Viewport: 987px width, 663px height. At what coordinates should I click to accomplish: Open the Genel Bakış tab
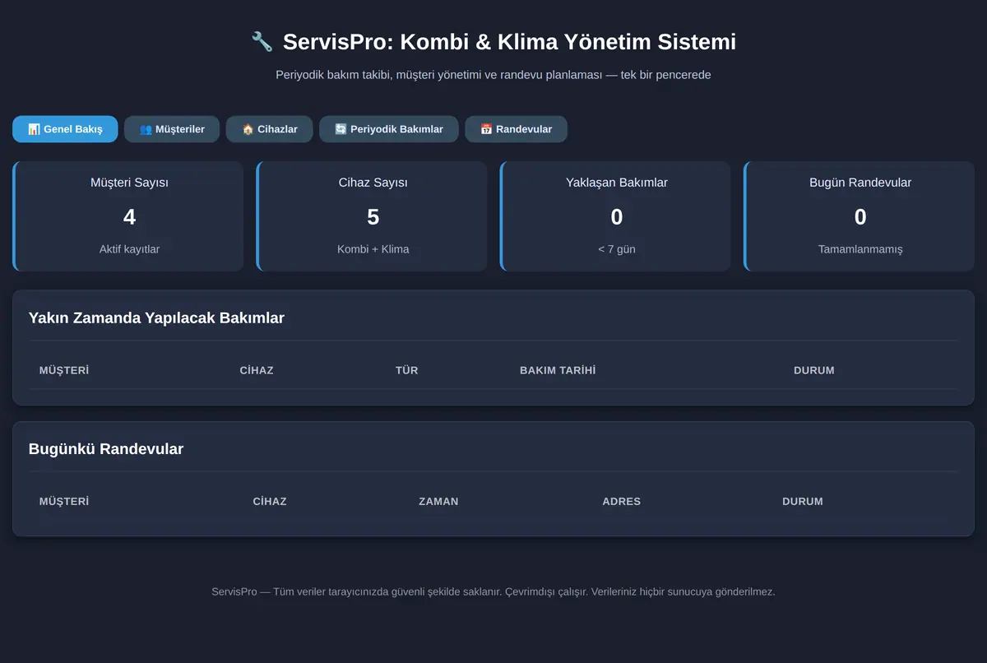click(65, 129)
